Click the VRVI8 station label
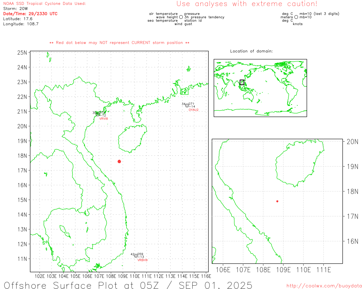This screenshot has height=289, width=362. pyautogui.click(x=104, y=119)
